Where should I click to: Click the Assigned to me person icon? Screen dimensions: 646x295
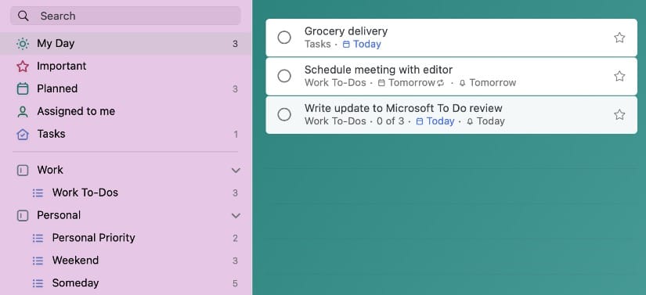coord(23,111)
